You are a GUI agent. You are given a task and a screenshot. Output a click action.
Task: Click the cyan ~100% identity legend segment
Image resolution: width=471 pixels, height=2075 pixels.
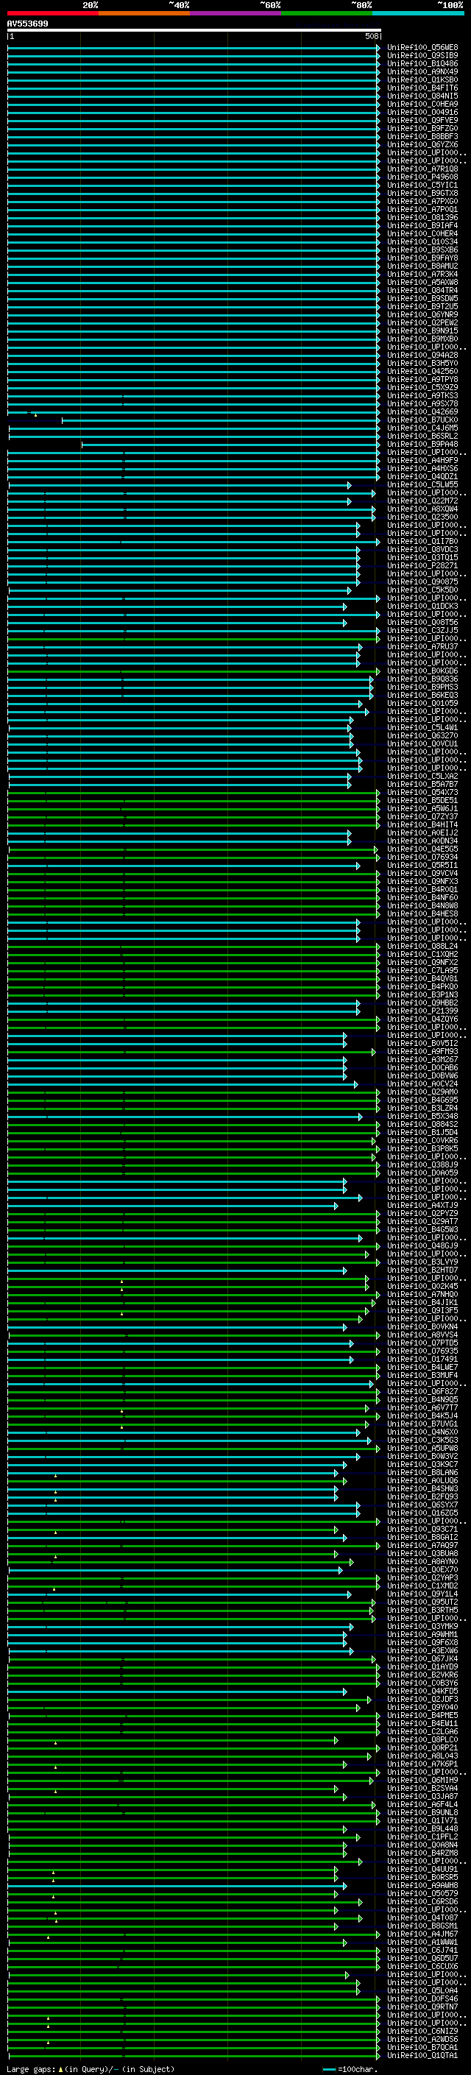click(x=418, y=13)
